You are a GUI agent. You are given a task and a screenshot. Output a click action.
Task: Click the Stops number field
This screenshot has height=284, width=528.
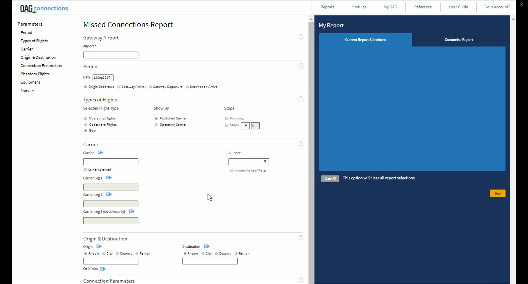click(255, 126)
